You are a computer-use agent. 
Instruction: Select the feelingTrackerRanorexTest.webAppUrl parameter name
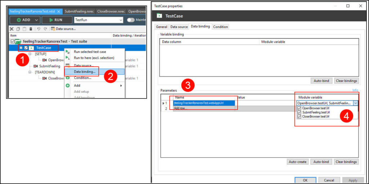point(204,103)
